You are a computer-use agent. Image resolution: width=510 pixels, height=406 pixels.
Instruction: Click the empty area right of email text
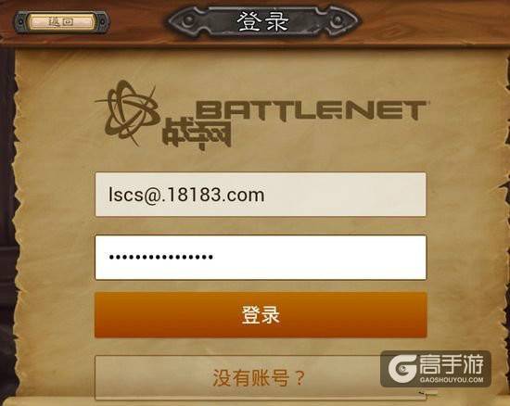pyautogui.click(x=345, y=195)
